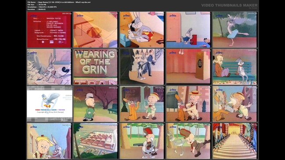
Task: Select thumbnail of Bugs with man in blue suit
Action: click(x=142, y=67)
